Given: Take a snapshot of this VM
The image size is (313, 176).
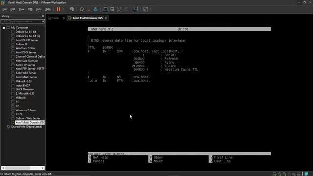Looking at the screenshot, I should click(82, 9).
